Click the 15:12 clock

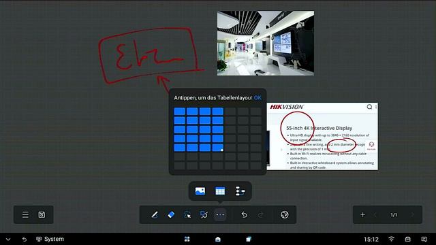click(371, 239)
